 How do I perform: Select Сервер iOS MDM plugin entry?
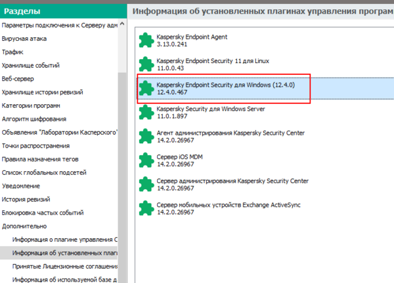[x=179, y=157]
